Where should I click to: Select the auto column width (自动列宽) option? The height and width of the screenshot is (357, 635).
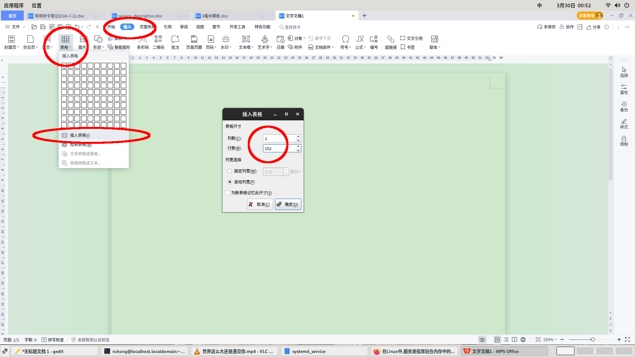pyautogui.click(x=230, y=182)
